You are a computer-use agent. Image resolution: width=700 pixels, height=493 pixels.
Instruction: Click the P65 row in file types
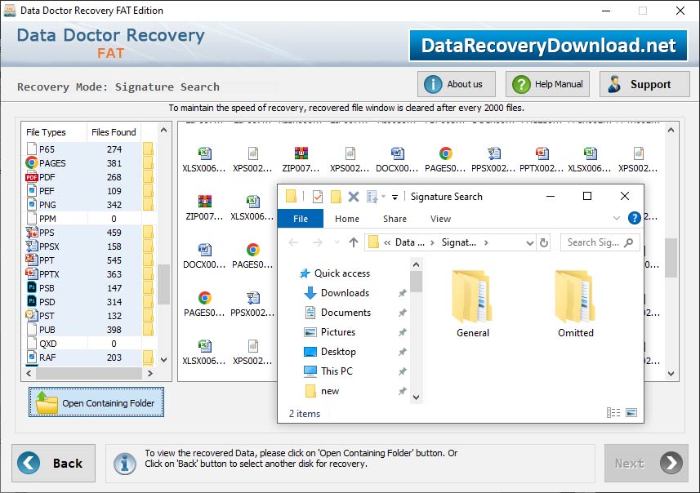89,149
